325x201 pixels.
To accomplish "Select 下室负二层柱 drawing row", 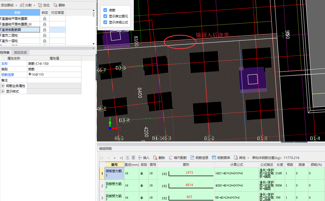I will tap(20, 35).
